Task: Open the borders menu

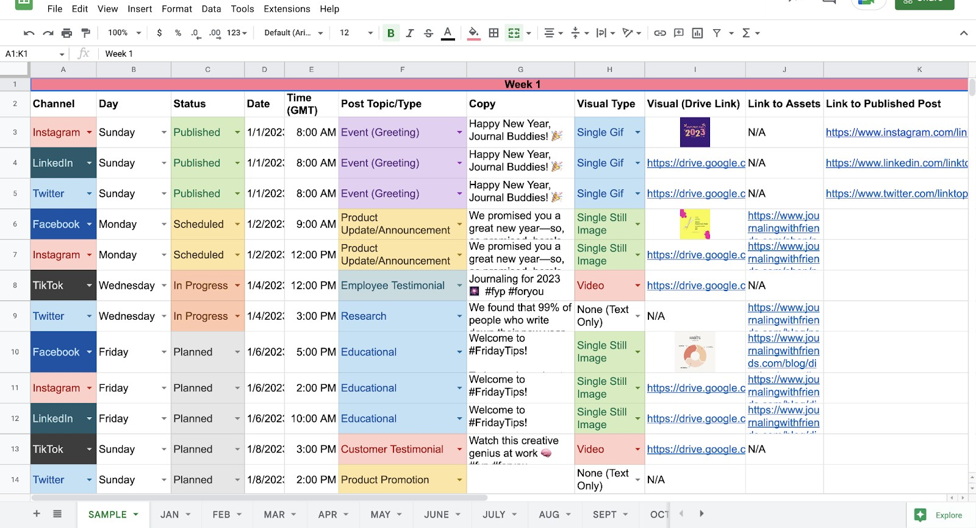Action: coord(494,33)
